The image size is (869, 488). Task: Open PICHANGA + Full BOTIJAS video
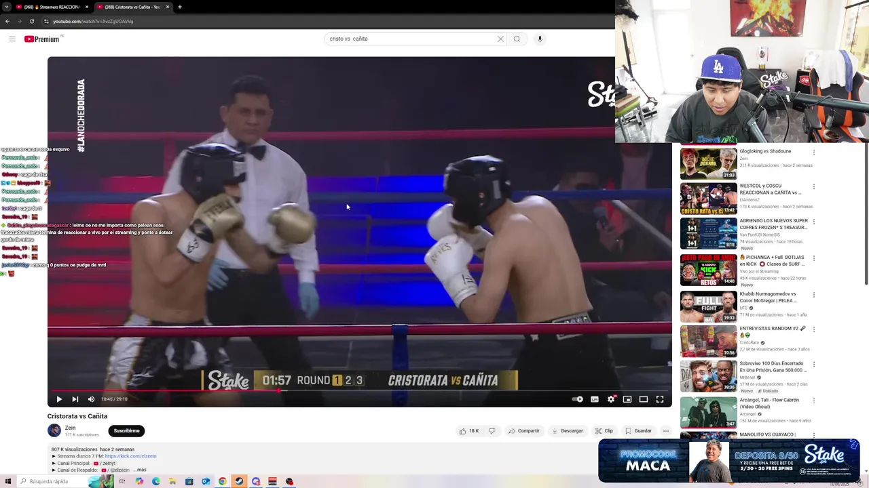click(x=709, y=270)
